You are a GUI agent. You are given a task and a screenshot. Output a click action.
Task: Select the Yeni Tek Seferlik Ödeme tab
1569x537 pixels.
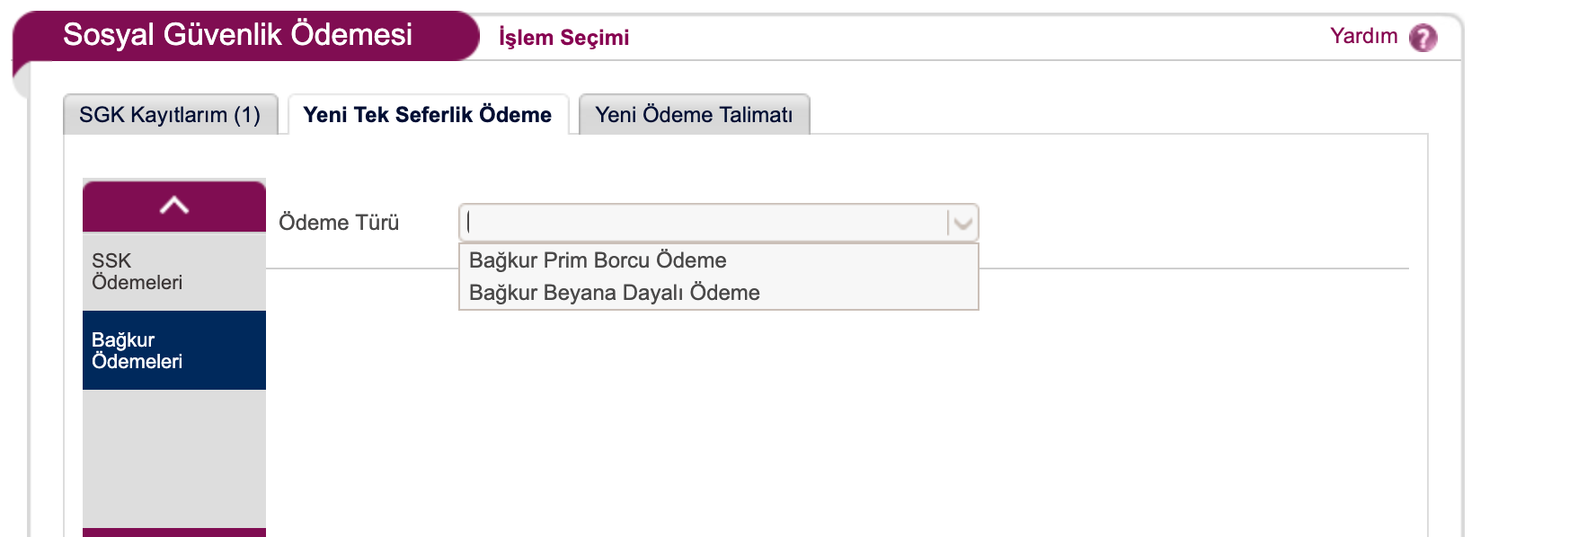pos(428,115)
